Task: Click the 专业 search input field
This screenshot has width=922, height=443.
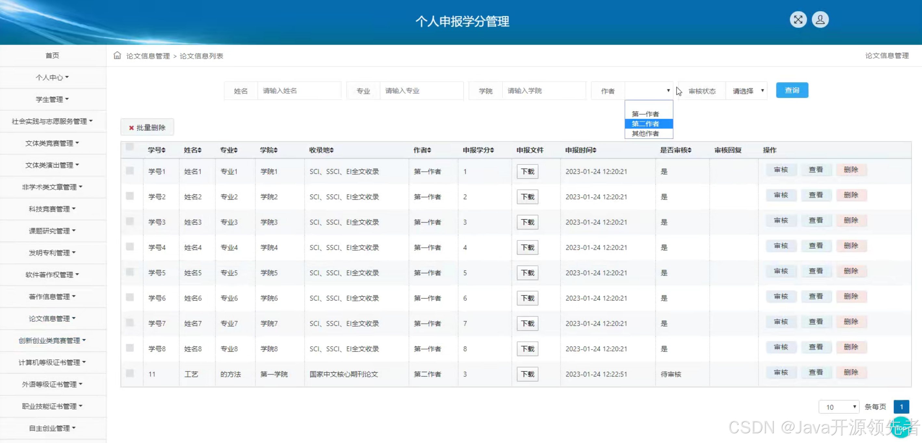Action: pyautogui.click(x=421, y=91)
